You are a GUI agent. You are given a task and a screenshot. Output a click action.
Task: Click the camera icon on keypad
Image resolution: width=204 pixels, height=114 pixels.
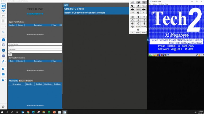click(x=138, y=2)
